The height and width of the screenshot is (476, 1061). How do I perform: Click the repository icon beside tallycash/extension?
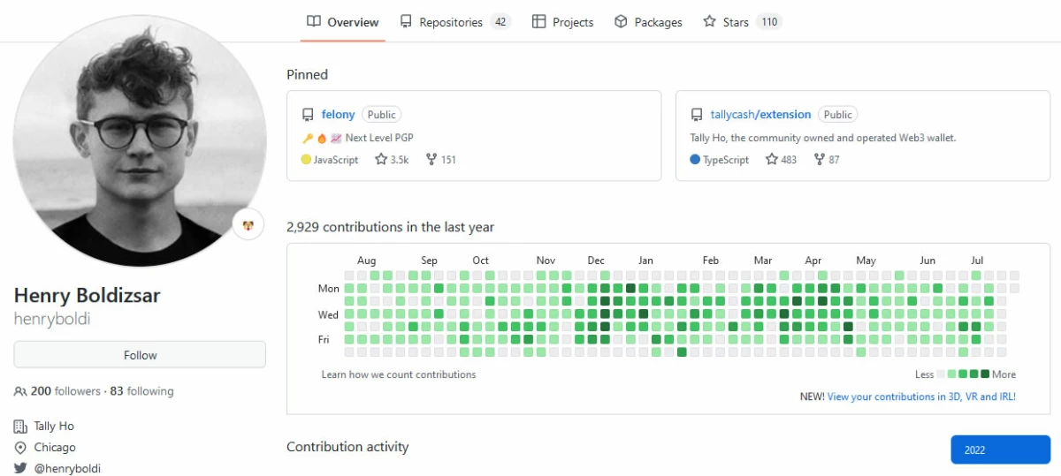697,115
